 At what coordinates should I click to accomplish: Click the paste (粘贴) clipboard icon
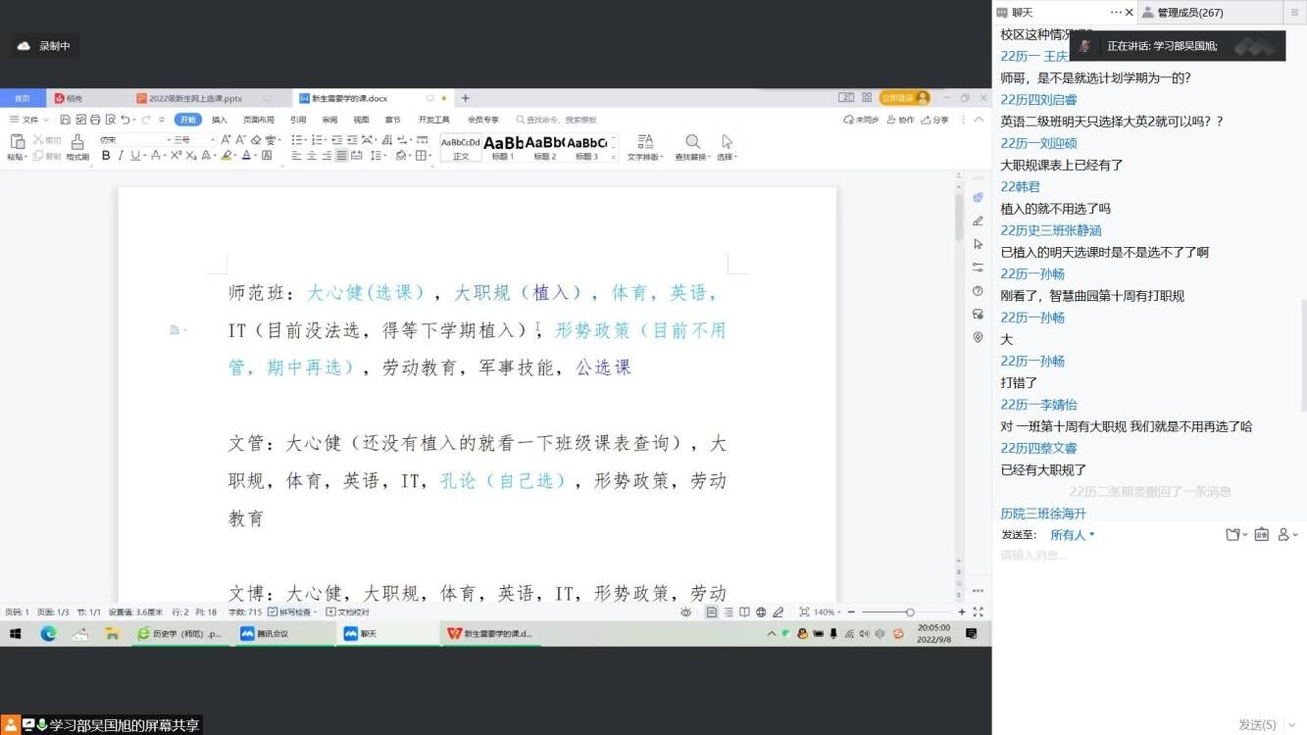point(17,142)
